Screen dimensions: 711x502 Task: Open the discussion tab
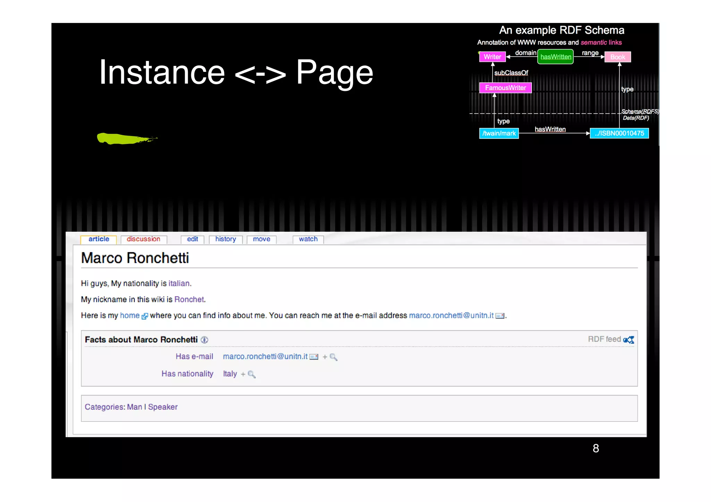coord(143,239)
